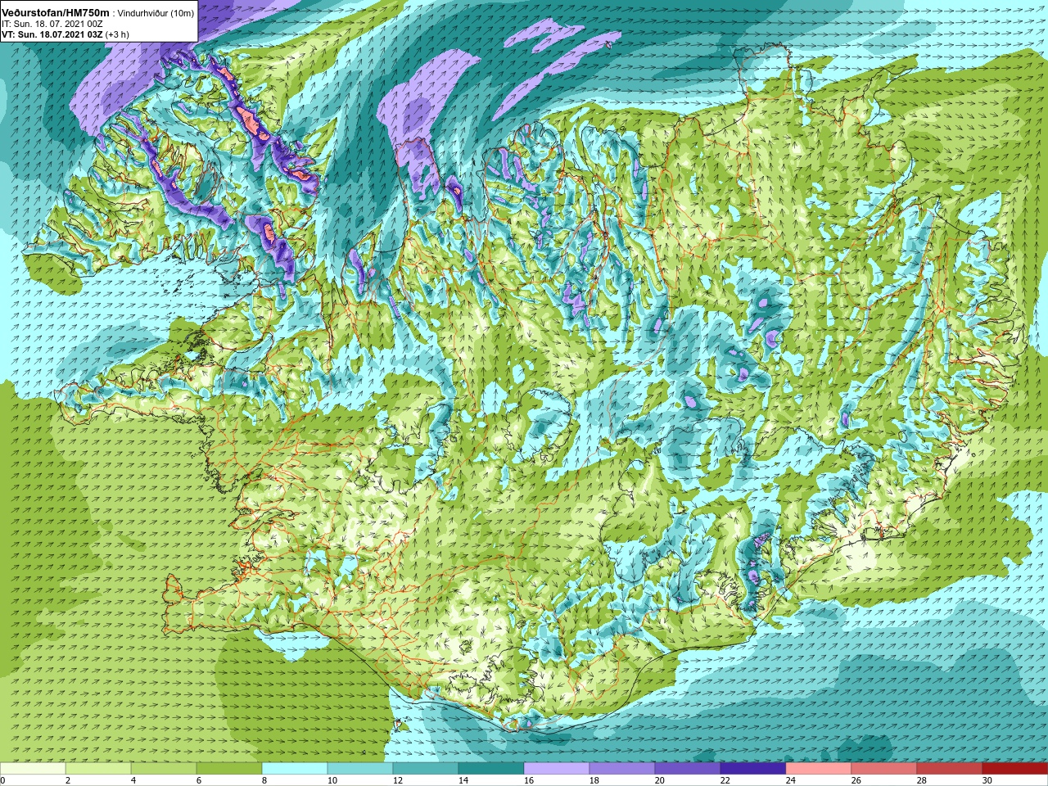Click the medium purple 18–20 legend swatch
Viewport: 1048px width, 786px height.
click(622, 768)
